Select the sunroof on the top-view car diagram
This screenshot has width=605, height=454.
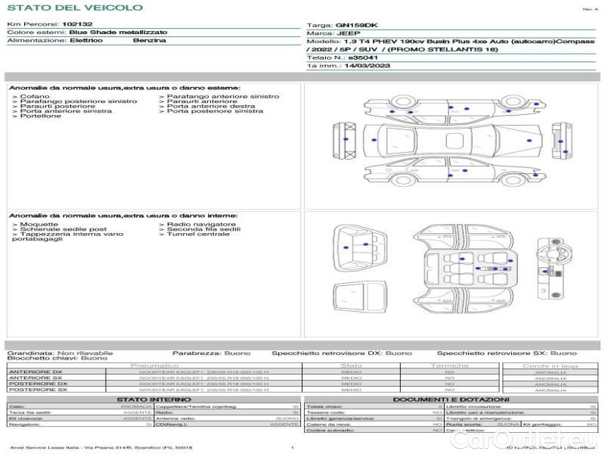click(x=454, y=141)
